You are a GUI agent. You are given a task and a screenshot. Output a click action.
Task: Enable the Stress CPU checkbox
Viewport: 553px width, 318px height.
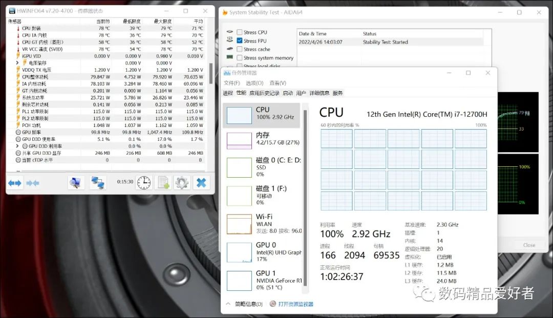pos(240,32)
